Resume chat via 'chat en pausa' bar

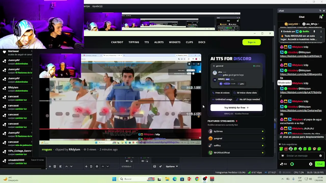[x=302, y=137]
